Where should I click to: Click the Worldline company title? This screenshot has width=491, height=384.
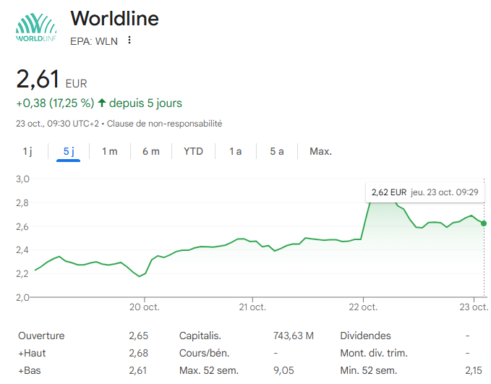(114, 19)
